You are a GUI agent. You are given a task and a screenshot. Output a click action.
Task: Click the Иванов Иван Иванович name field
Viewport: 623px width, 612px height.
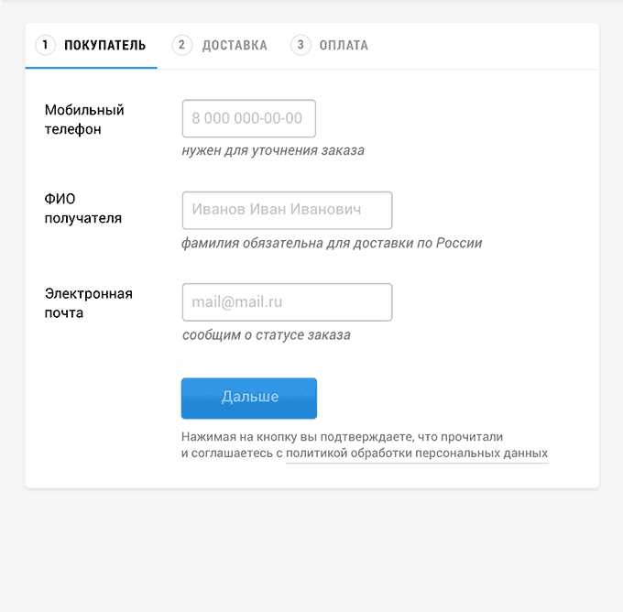(287, 210)
